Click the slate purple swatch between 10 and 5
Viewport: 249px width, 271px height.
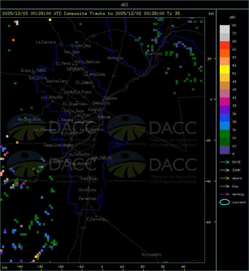pos(225,150)
